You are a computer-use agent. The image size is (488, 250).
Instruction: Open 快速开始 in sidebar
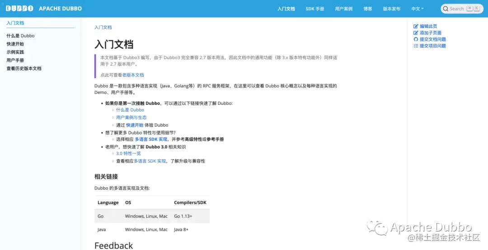click(x=15, y=44)
